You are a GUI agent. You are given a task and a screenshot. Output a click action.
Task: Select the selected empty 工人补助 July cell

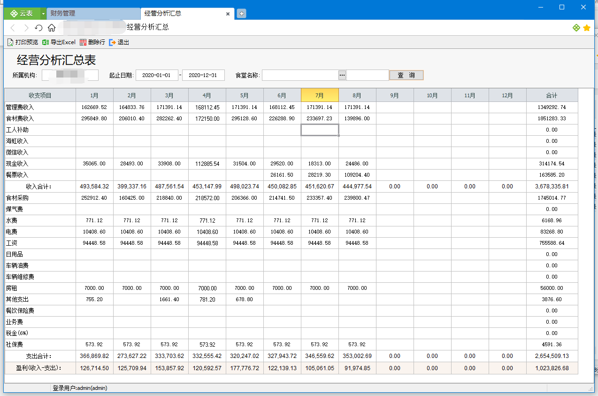point(320,130)
